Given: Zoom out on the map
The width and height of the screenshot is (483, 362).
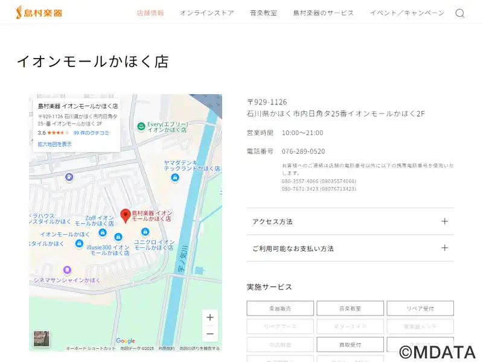Looking at the screenshot, I should click(210, 334).
